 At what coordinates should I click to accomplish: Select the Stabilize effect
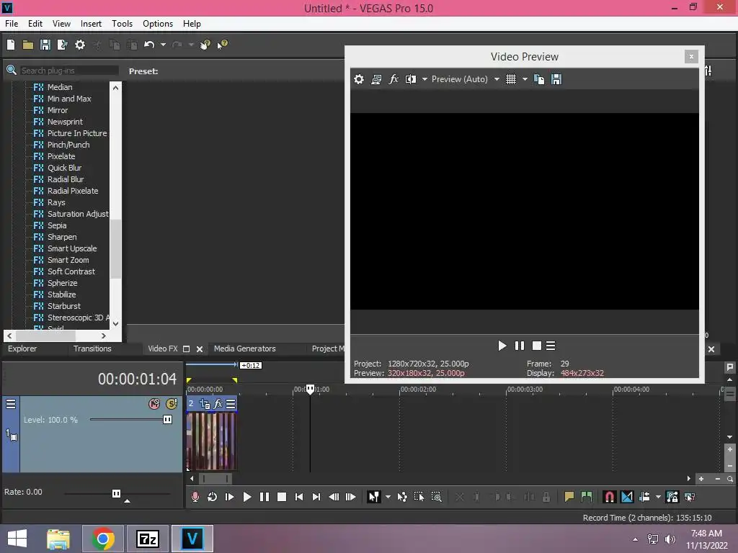pos(61,295)
